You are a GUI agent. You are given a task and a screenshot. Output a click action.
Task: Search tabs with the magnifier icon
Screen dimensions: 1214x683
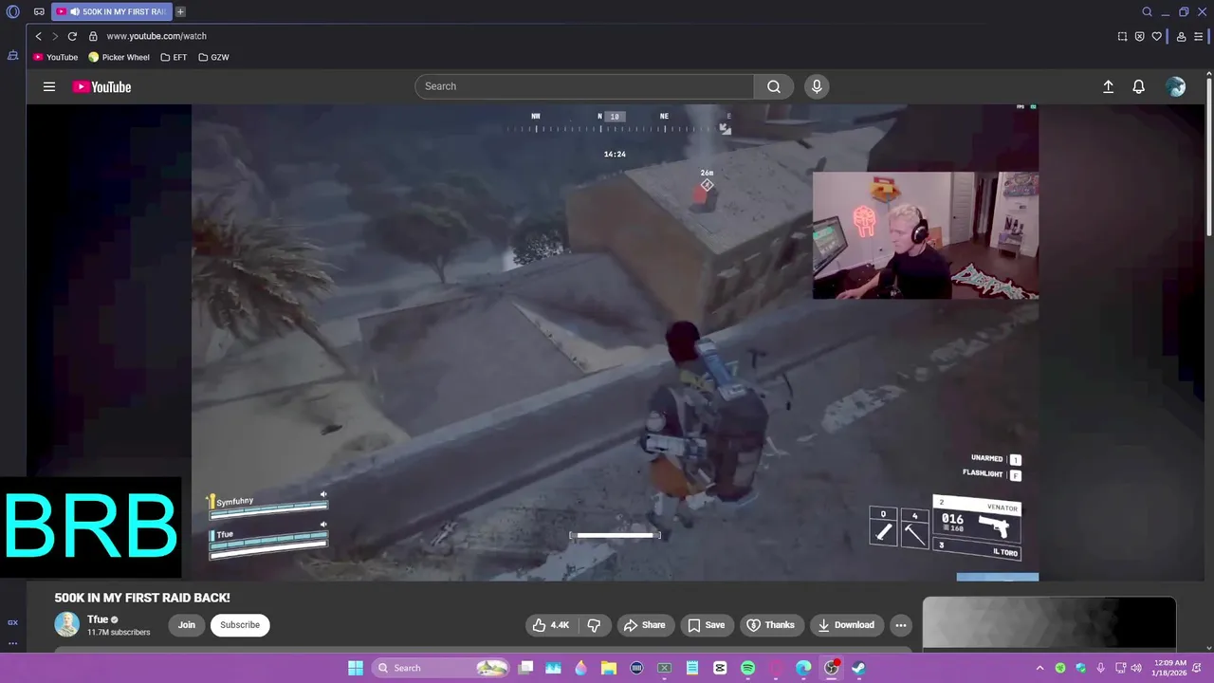pyautogui.click(x=1148, y=12)
